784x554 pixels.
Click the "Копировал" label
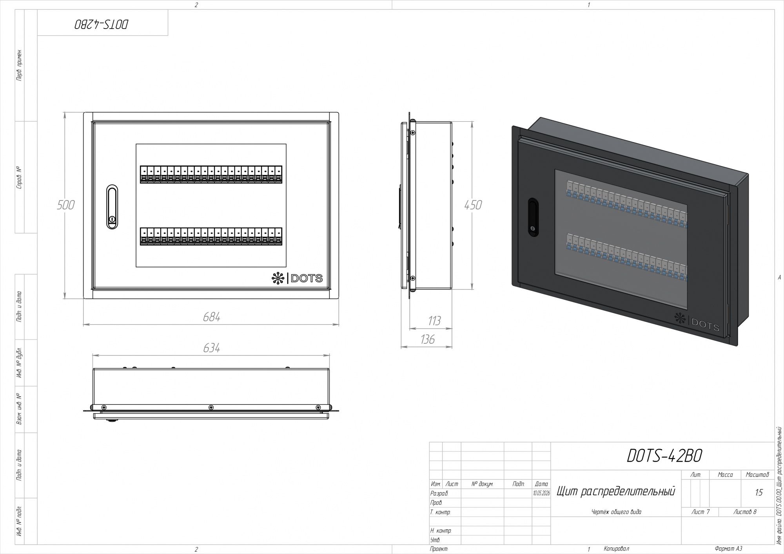pyautogui.click(x=616, y=549)
